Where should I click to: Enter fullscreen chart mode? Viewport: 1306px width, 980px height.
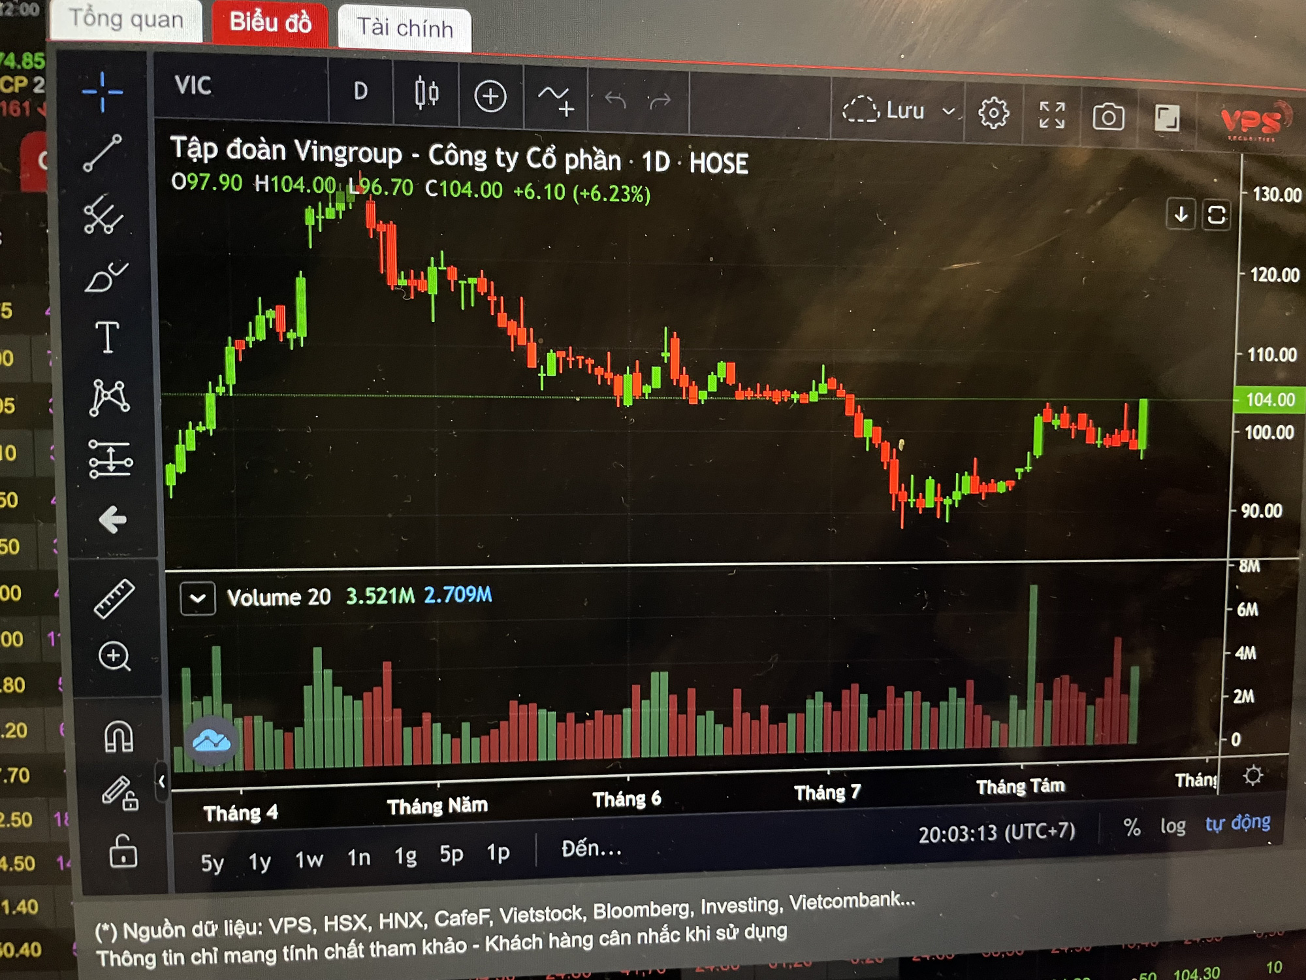tap(1051, 115)
